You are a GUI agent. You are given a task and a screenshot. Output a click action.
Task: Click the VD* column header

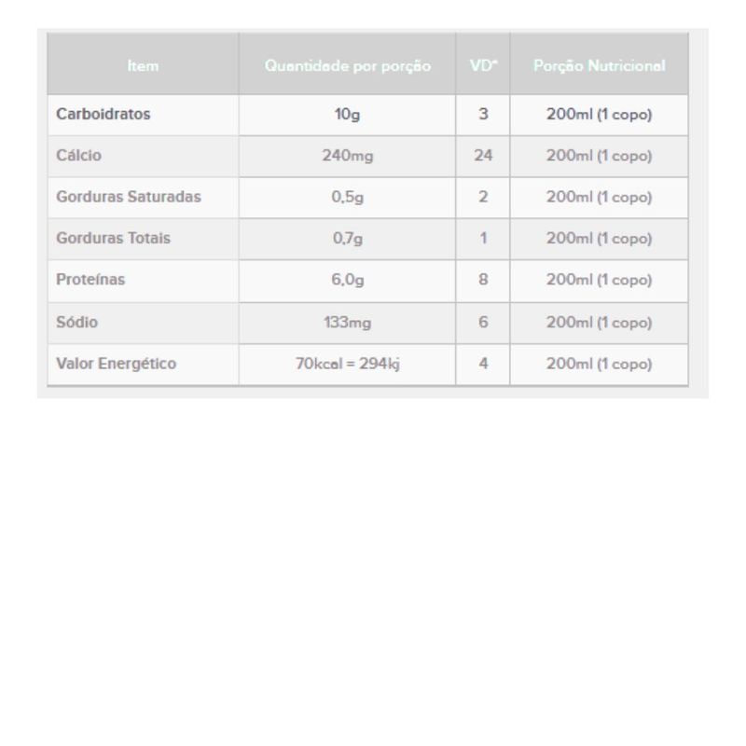pos(483,66)
